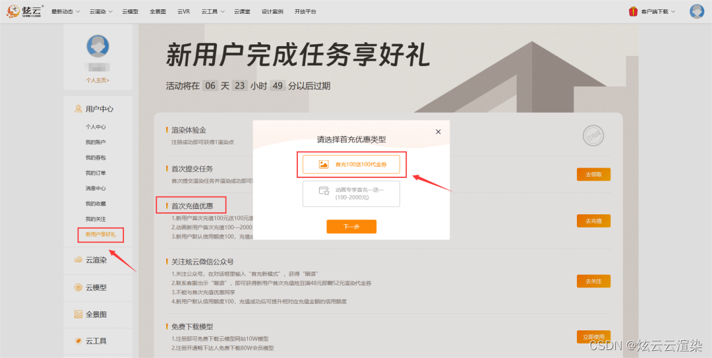Viewport: 712px width, 358px height.
Task: Open 云课堂 from the top menu
Action: (x=243, y=11)
